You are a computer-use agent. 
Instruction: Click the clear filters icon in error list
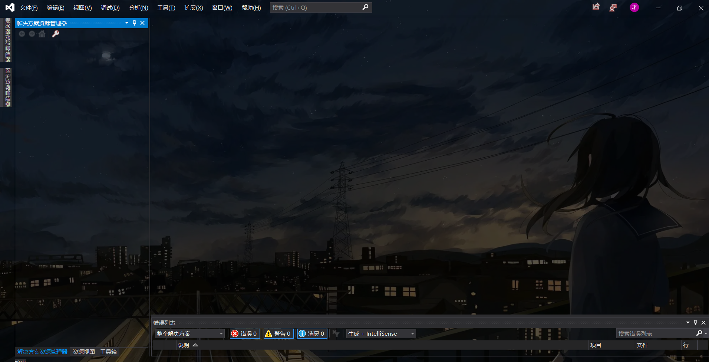tap(336, 333)
